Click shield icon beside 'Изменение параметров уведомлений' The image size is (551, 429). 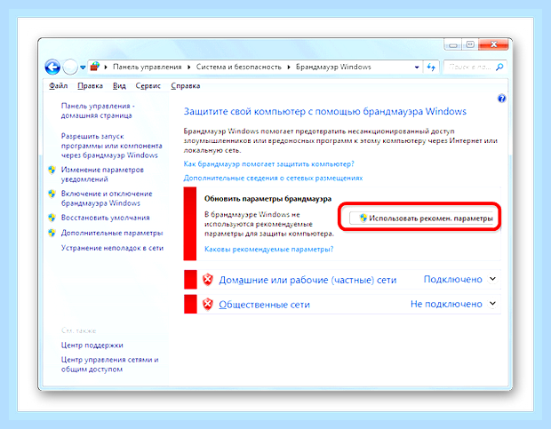tap(52, 170)
